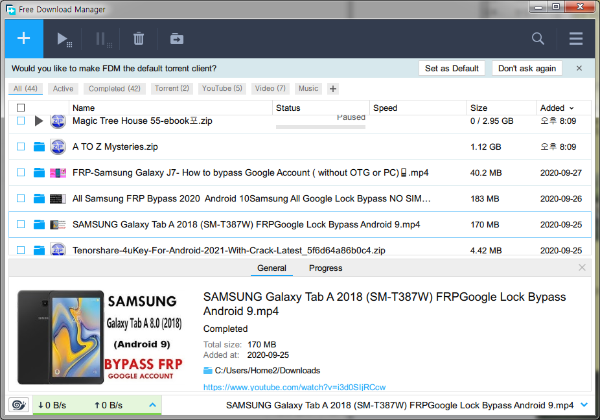
Task: Click the Magic Tree House progress bar
Action: tap(321, 127)
